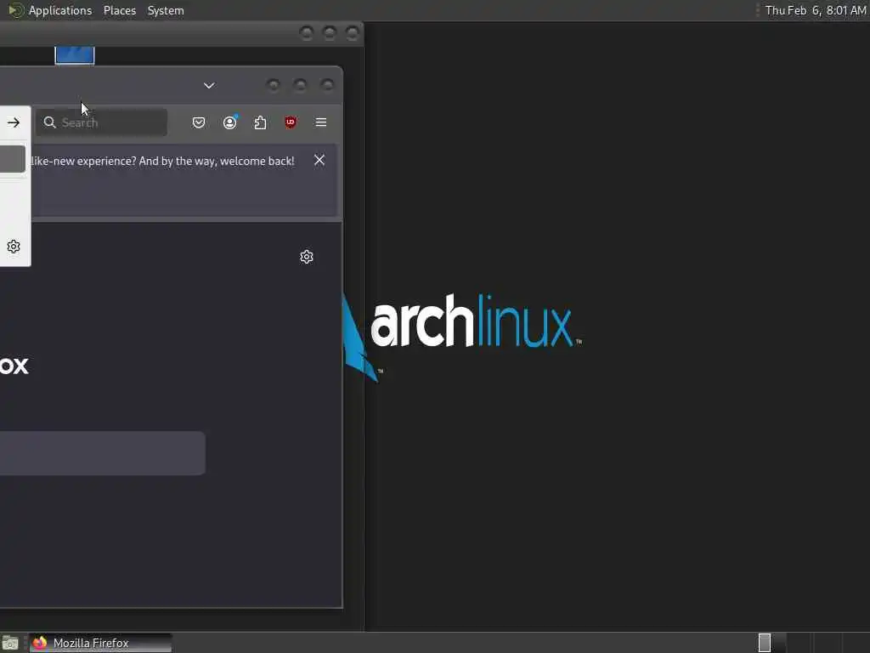Expand the list all tabs chevron
The width and height of the screenshot is (870, 653).
[x=209, y=86]
